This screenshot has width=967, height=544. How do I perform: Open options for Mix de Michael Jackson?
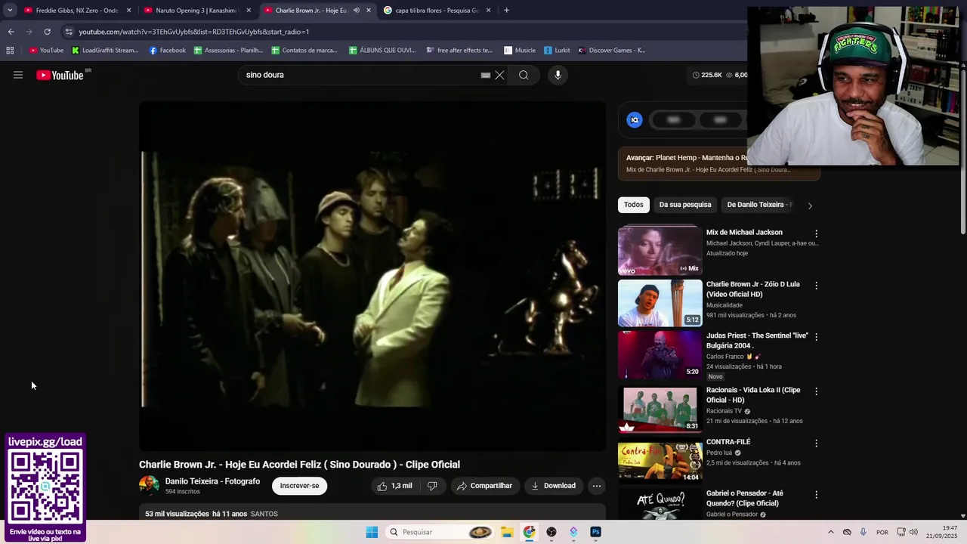pyautogui.click(x=816, y=233)
